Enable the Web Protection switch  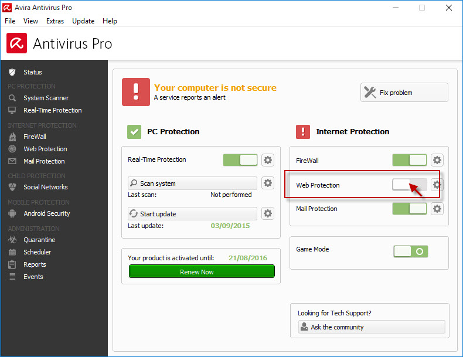(x=410, y=185)
